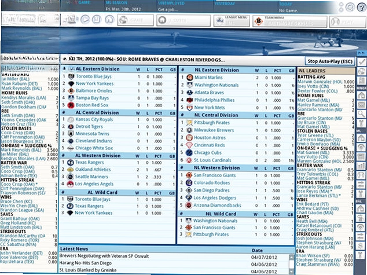This screenshot has height=275, width=367.
Task: Click Heath Bell (MIA) under SAVES
Action: (312, 221)
